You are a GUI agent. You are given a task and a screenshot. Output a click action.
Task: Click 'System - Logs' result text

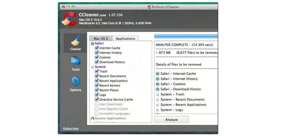[172, 110]
